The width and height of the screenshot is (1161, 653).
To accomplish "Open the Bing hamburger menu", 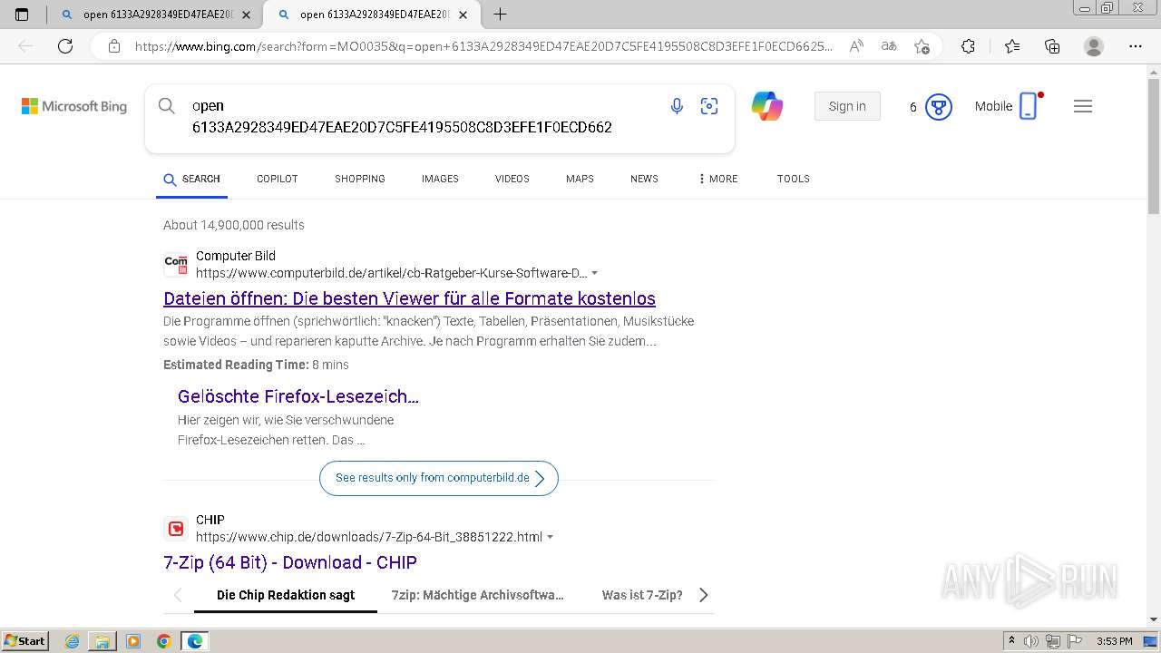I will click(1082, 106).
